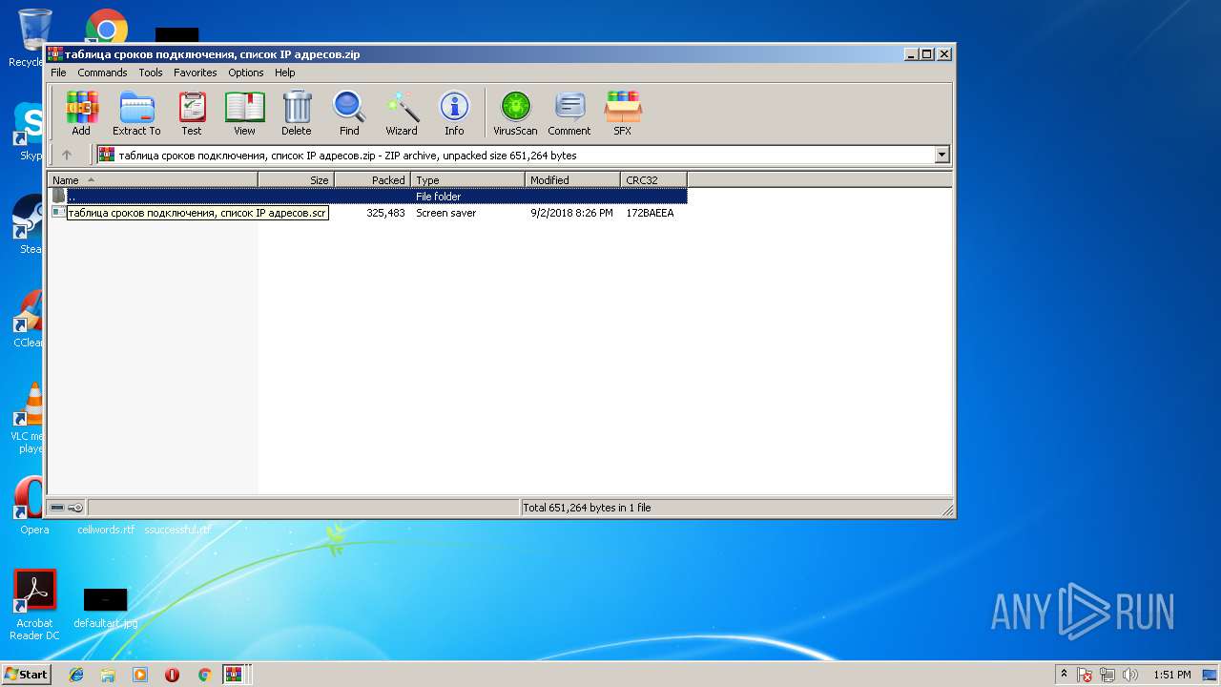Open Windows Explorer from the taskbar
Viewport: 1221px width, 687px height.
[108, 675]
